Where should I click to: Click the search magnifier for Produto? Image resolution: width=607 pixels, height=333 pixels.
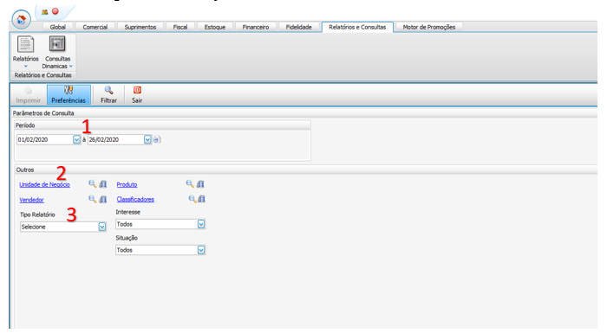(x=190, y=184)
